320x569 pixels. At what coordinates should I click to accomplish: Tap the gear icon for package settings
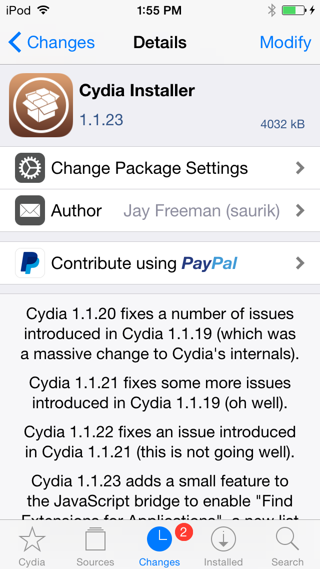pos(30,168)
